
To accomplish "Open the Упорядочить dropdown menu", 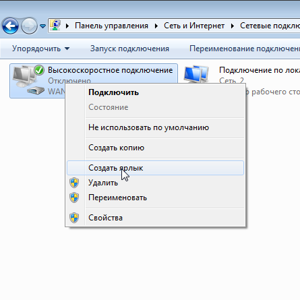I will [40, 49].
